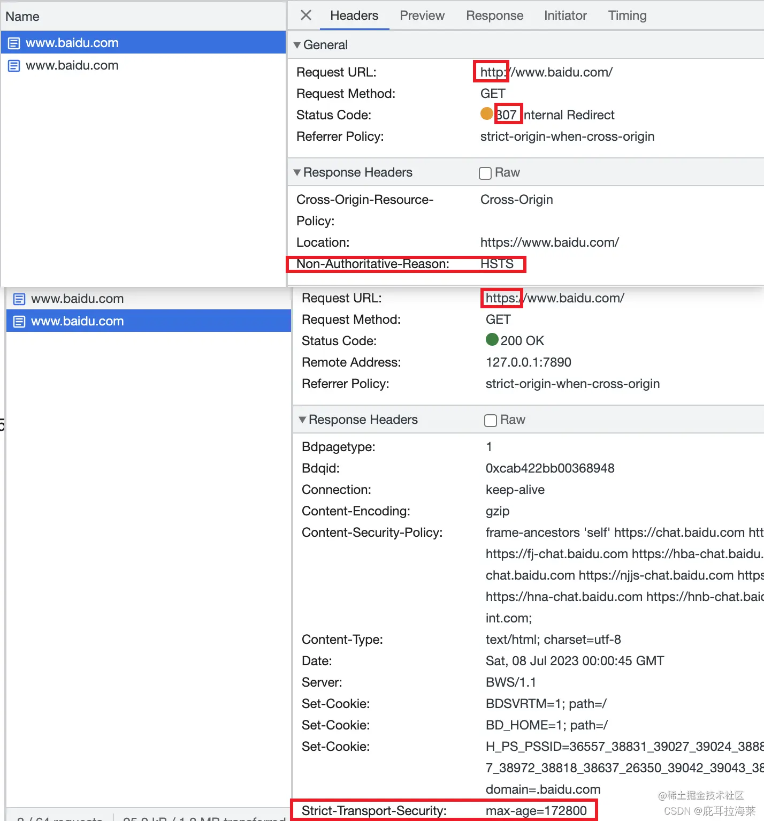Click the orange 307 status indicator dot
Screen dimensions: 764x821
487,113
